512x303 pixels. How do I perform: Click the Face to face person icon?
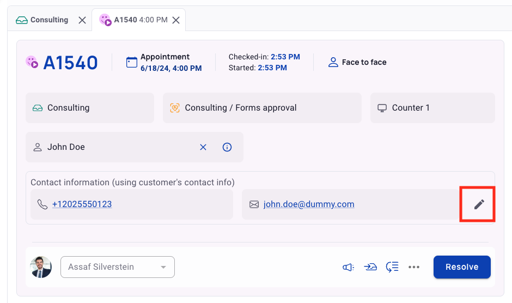tap(333, 62)
